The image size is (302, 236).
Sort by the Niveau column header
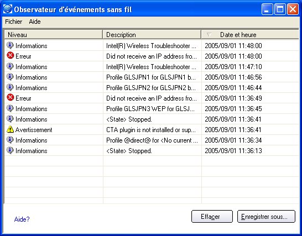(x=53, y=35)
